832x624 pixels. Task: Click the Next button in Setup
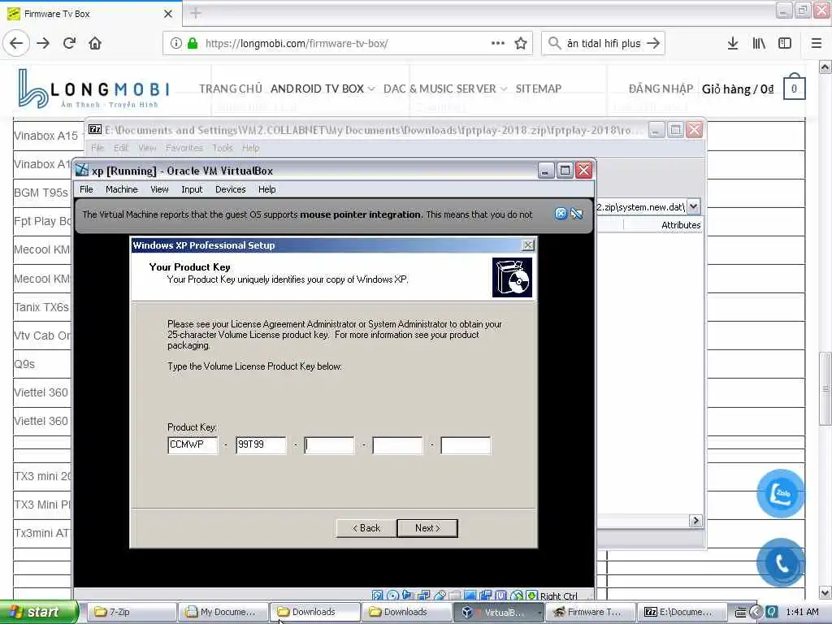coord(427,528)
